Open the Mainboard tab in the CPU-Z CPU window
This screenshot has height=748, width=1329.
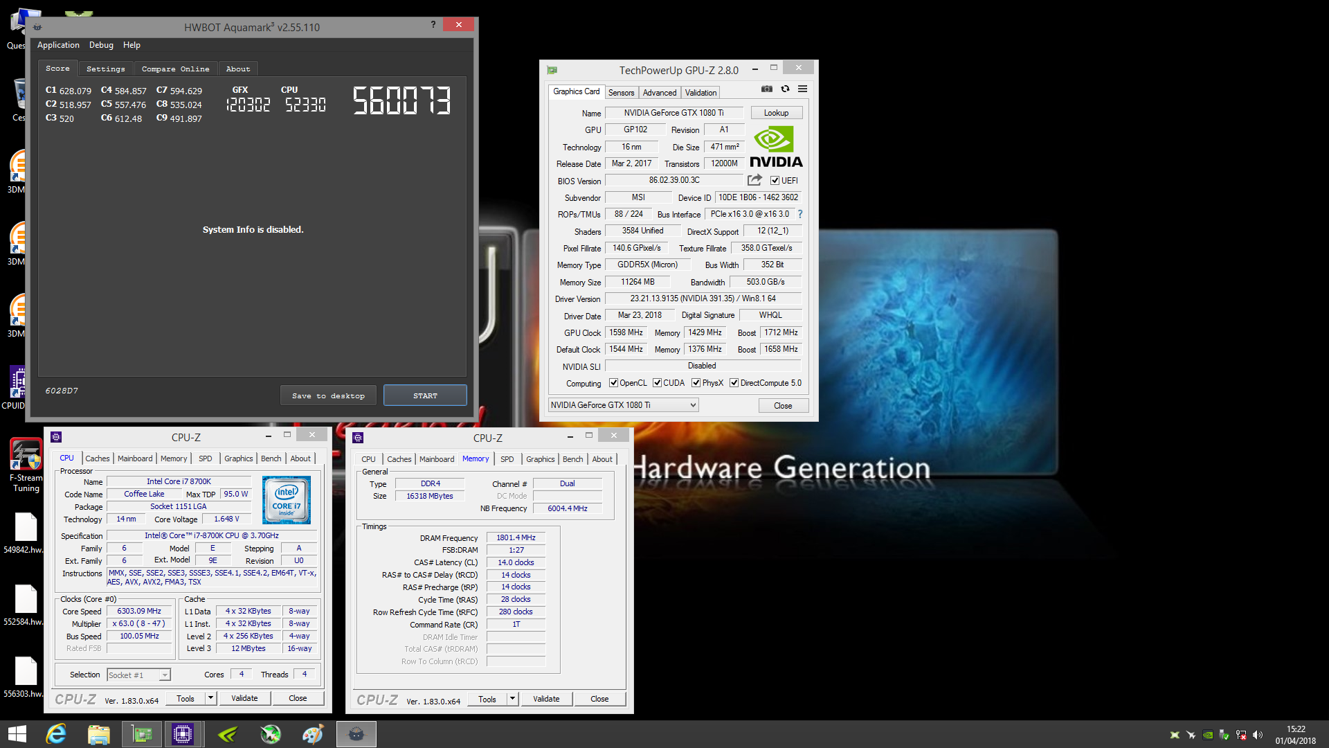click(x=135, y=458)
